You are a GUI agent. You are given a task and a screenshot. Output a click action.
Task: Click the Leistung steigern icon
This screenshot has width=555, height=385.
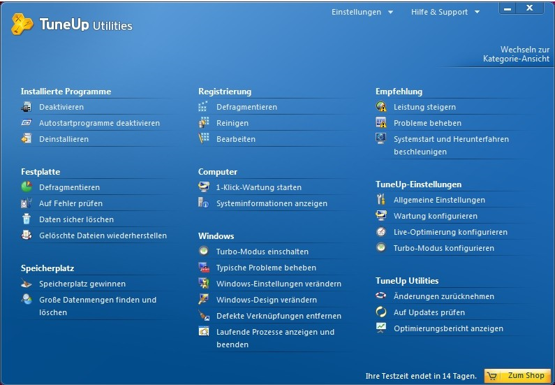(x=381, y=107)
